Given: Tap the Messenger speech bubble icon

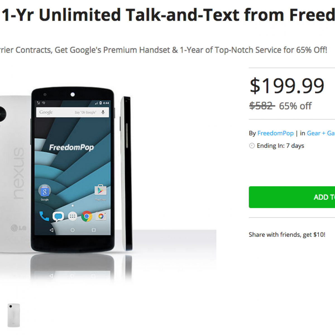Looking at the screenshot, I should 58,216.
